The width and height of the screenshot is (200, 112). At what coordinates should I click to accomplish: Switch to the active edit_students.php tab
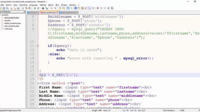tap(49, 12)
